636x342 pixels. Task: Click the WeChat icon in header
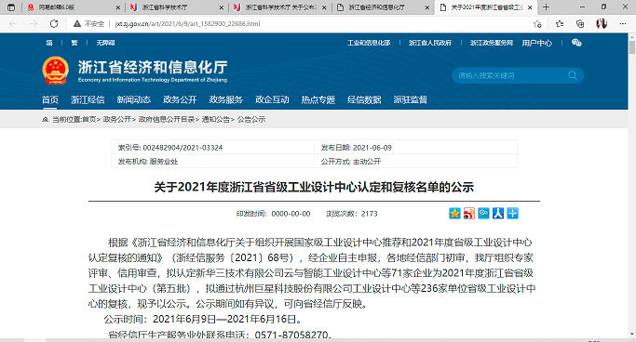[576, 43]
